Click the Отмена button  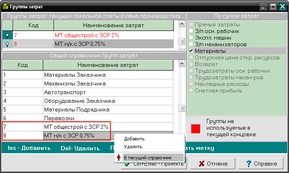coord(213,164)
